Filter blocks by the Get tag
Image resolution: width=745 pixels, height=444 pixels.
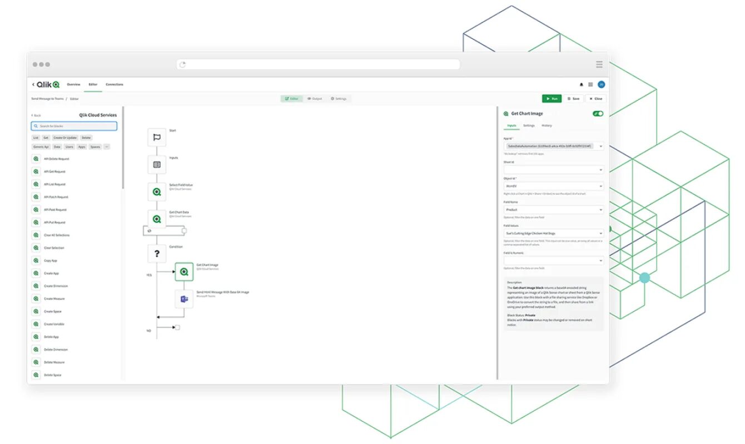[46, 138]
